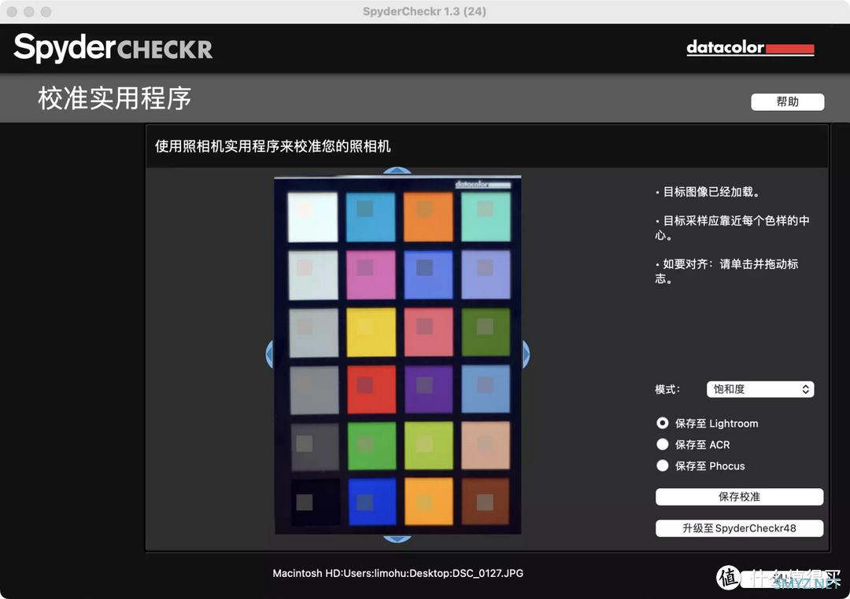Click the SpyderCheckr logo in the header
Screen dimensions: 850x599
pyautogui.click(x=112, y=48)
